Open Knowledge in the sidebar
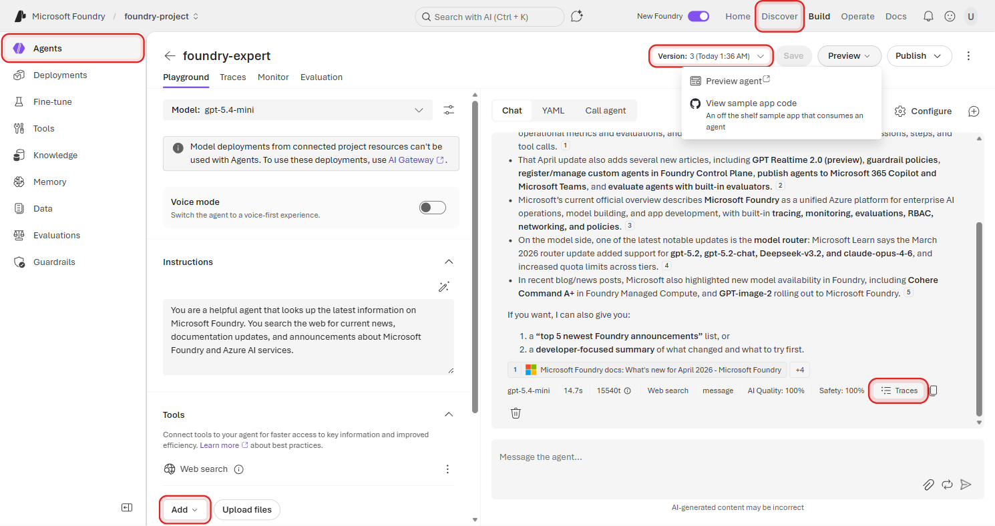 55,156
